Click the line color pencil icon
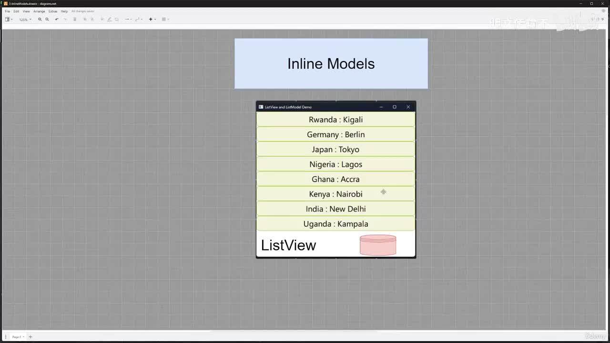The width and height of the screenshot is (610, 343). coord(109,19)
